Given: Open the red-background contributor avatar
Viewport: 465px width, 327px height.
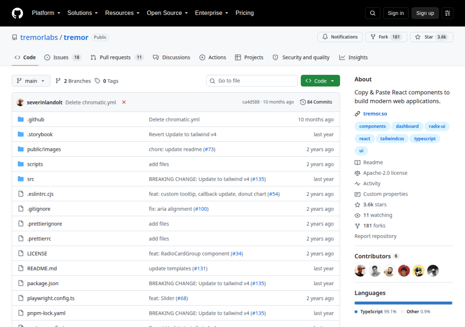Looking at the screenshot, I should click(404, 271).
